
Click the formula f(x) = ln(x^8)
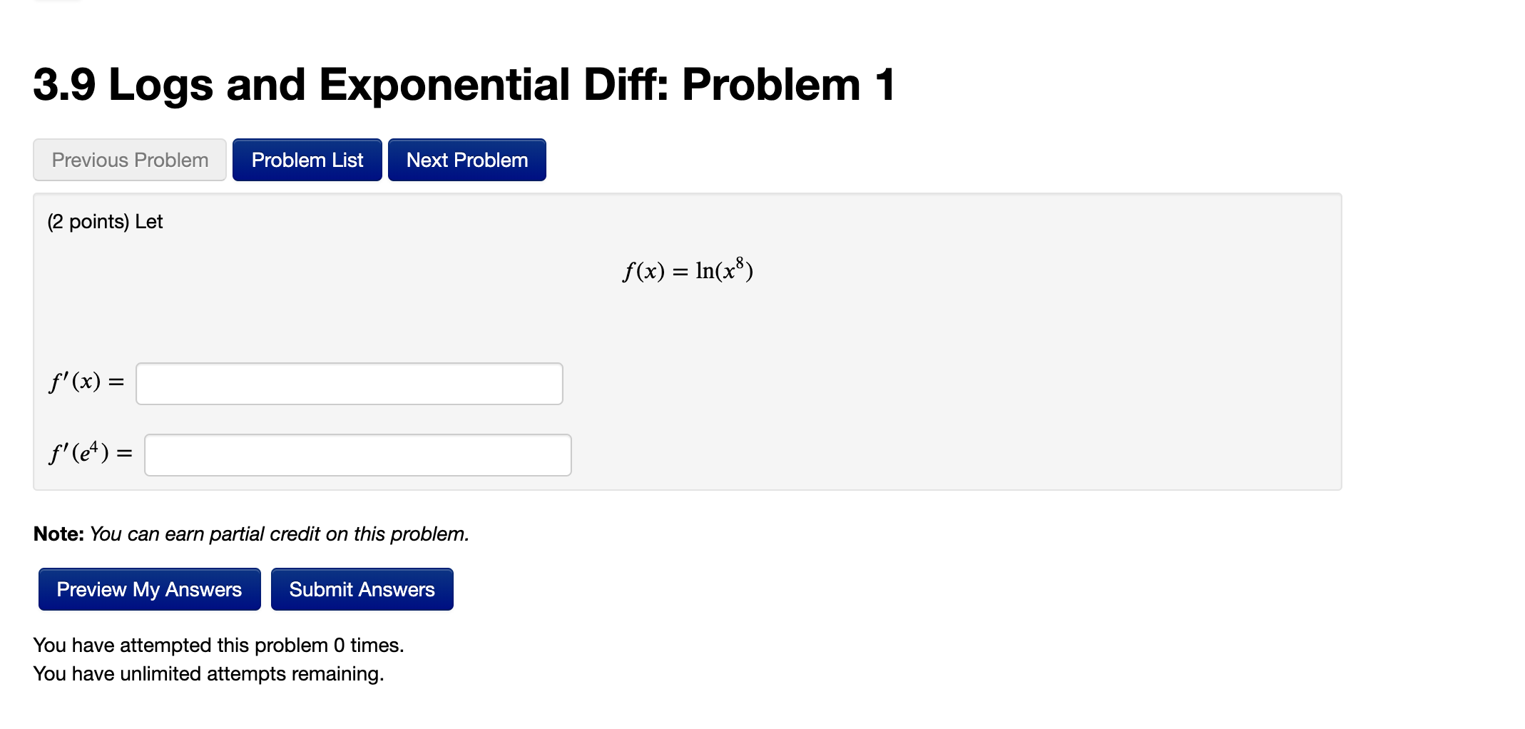point(687,270)
